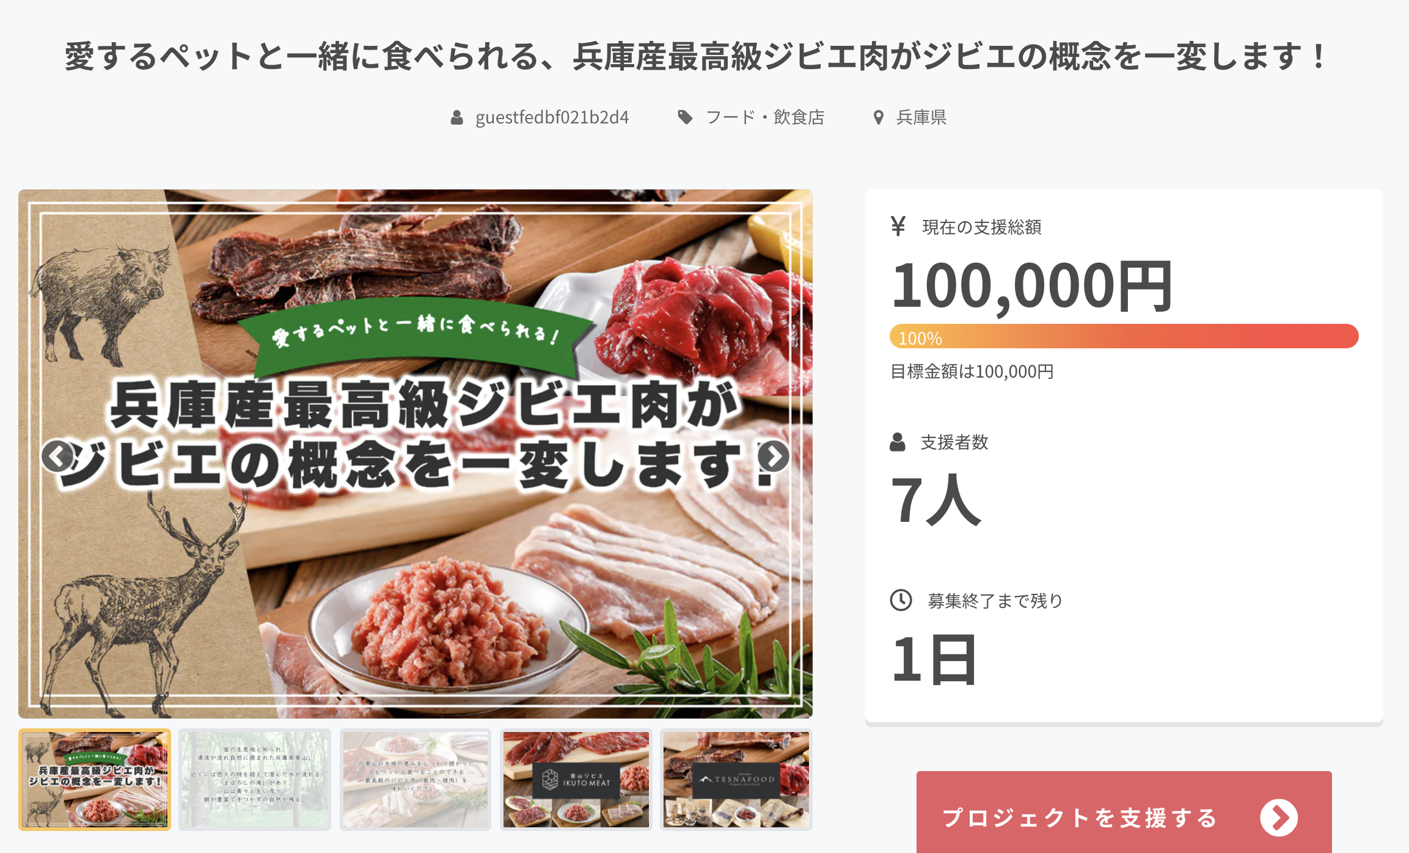Click the 100% funding progress bar
The width and height of the screenshot is (1409, 853).
[x=1124, y=336]
